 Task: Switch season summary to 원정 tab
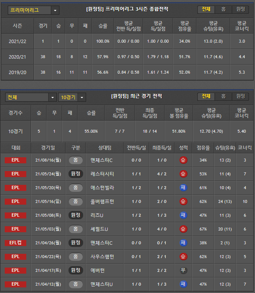tap(240, 9)
